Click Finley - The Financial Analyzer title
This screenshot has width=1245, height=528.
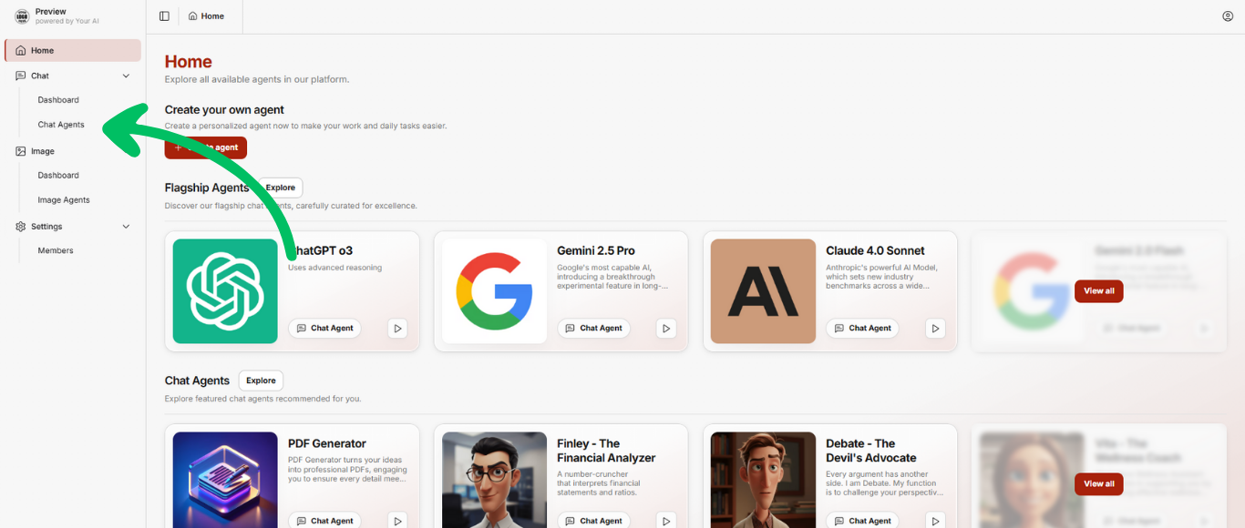606,451
